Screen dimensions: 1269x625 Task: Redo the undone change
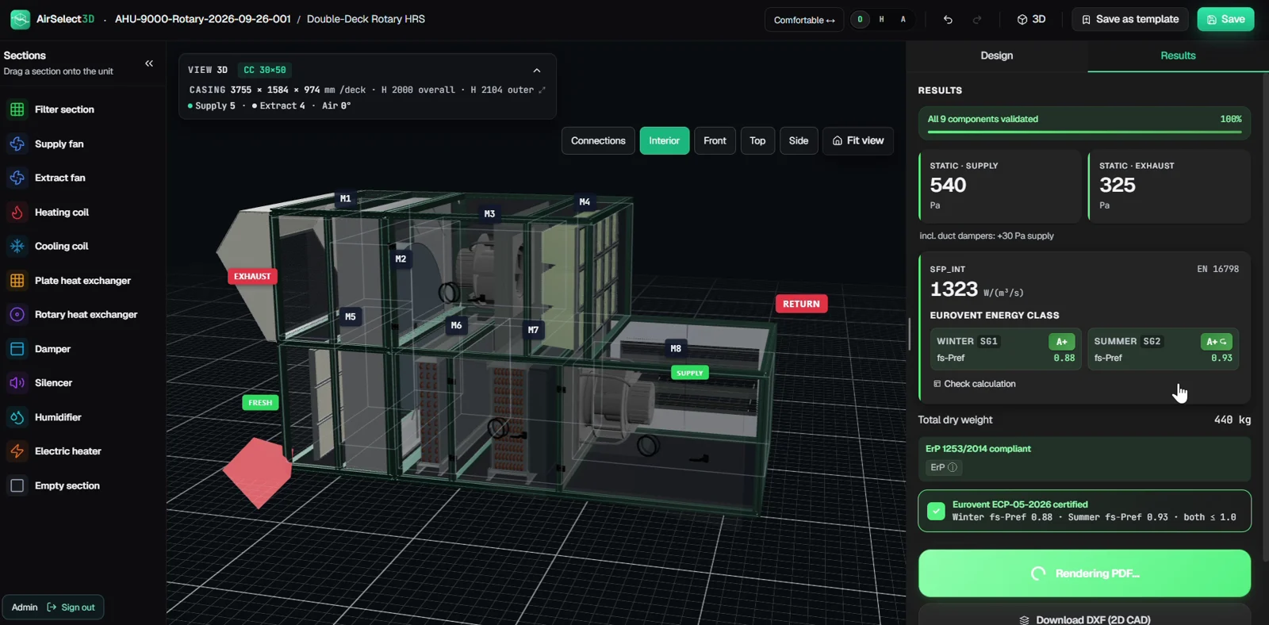click(977, 20)
